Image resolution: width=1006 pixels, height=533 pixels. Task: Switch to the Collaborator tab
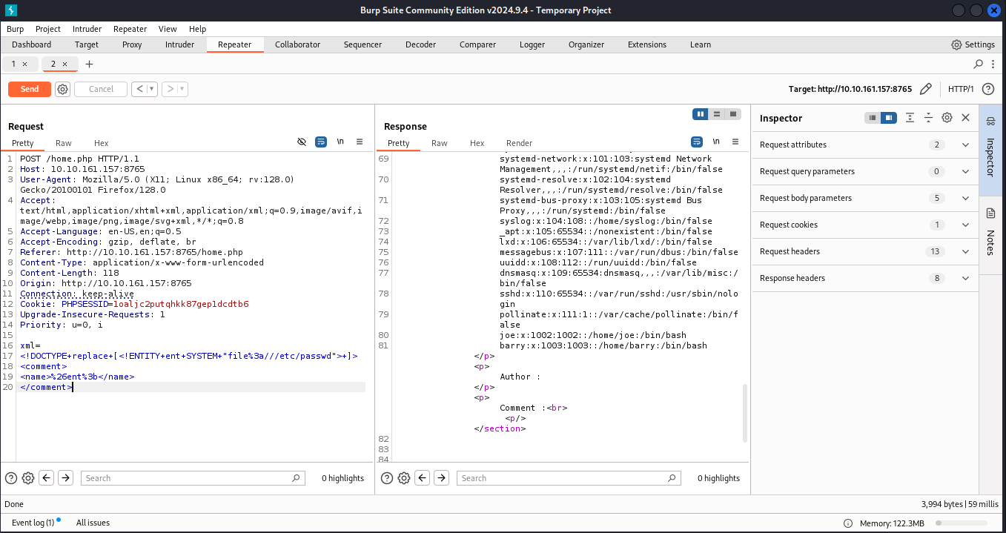click(x=297, y=44)
